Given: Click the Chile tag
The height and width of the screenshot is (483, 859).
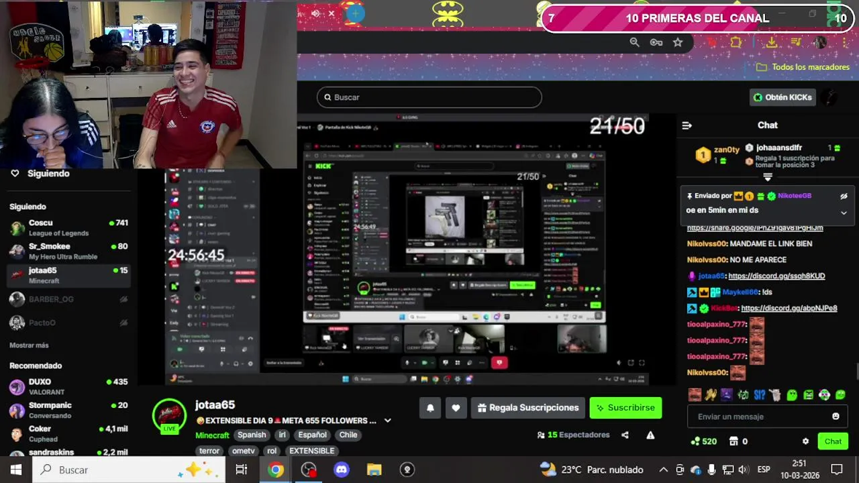Looking at the screenshot, I should [x=348, y=435].
